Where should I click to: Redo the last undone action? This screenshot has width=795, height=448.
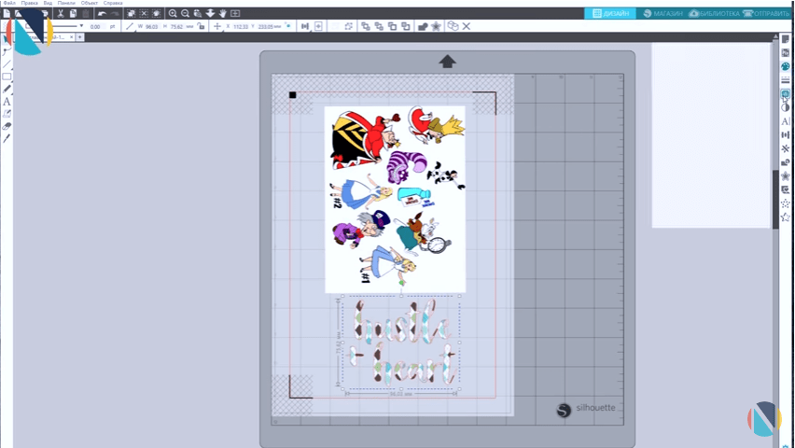(115, 14)
